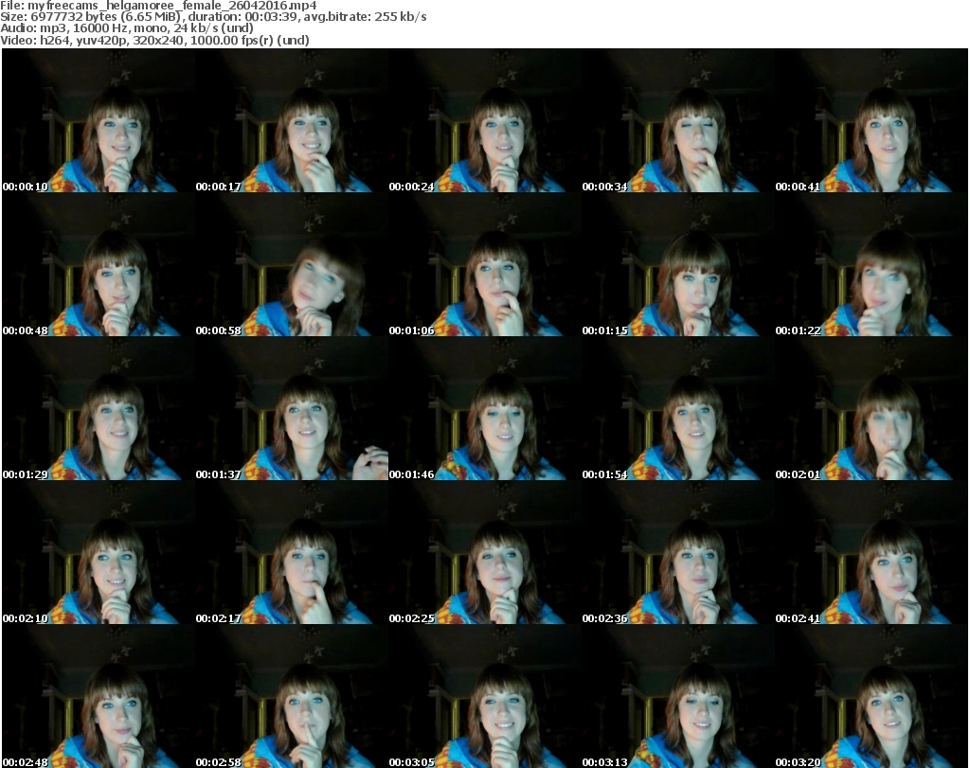Click the frame labeled 00:02:48
This screenshot has height=768, width=970.
click(x=99, y=697)
